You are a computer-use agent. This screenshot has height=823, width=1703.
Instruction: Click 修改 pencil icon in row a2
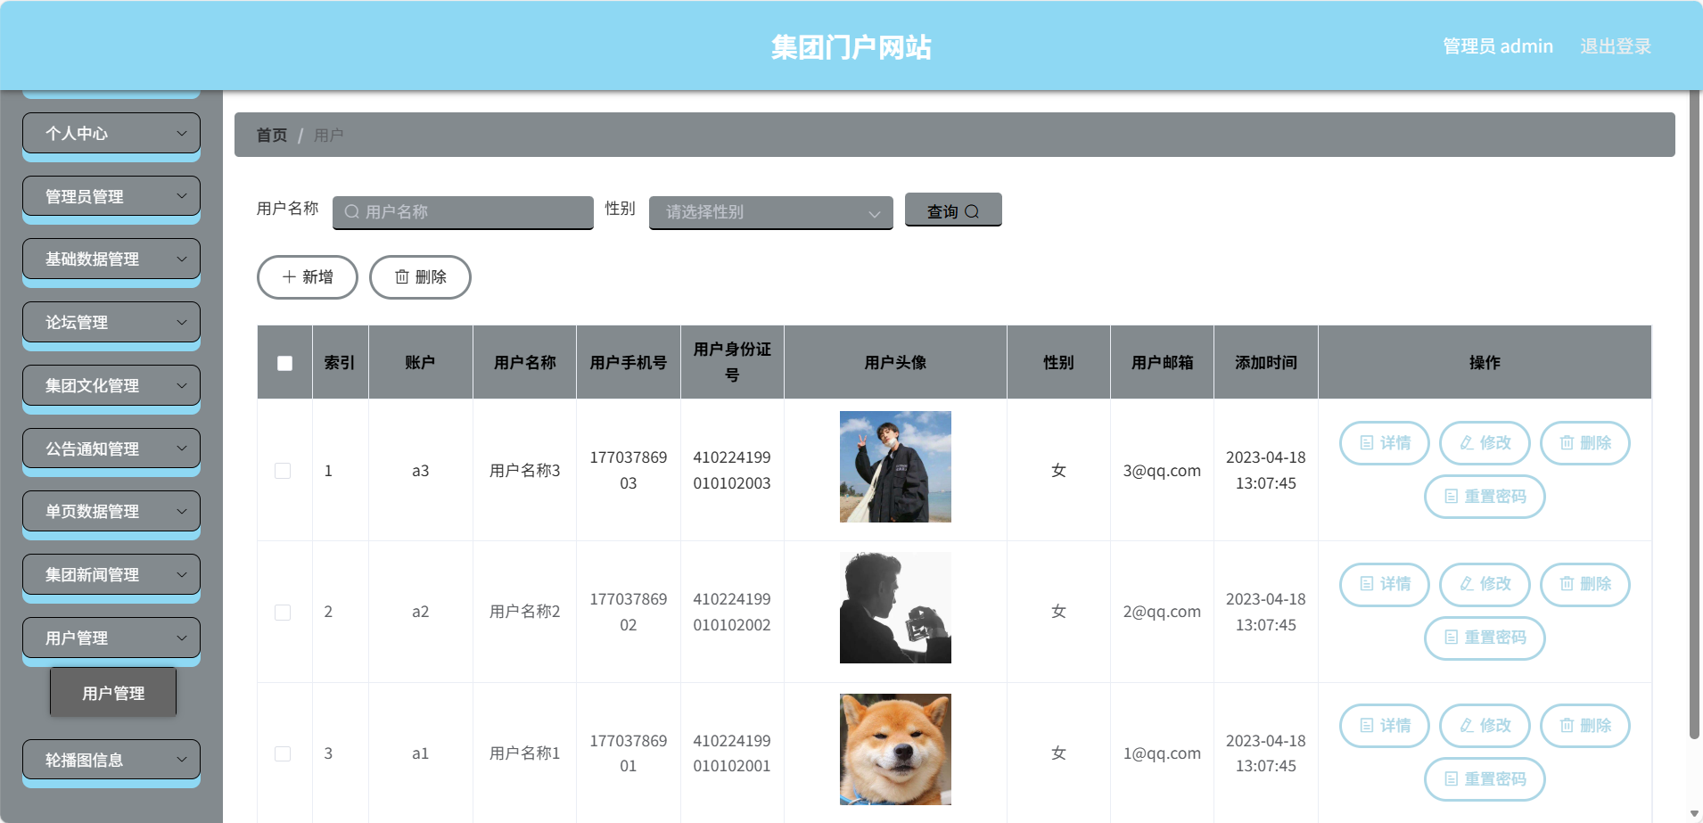coord(1467,584)
